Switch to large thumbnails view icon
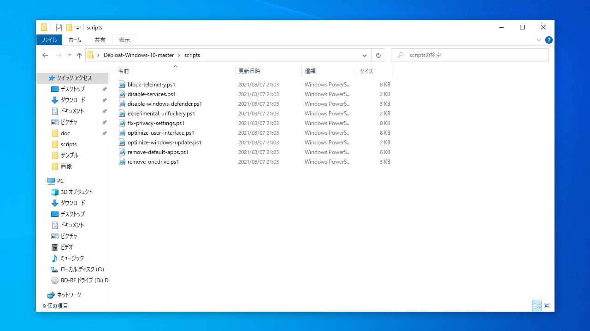 (547, 306)
